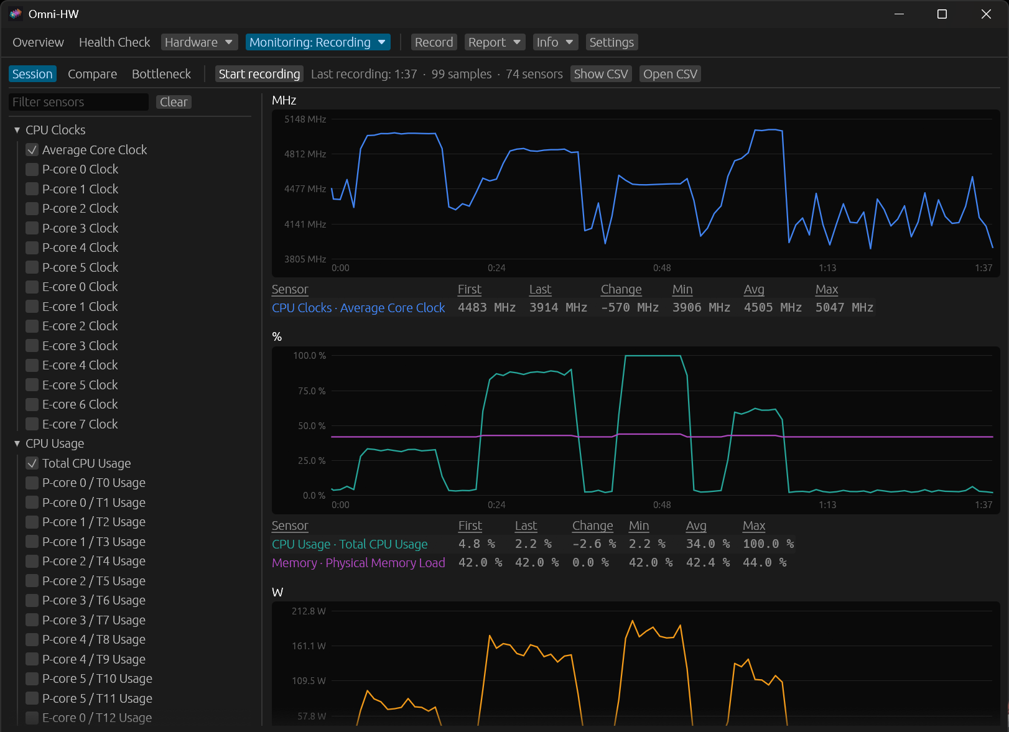This screenshot has height=732, width=1009.
Task: Sort MHz table by Max column
Action: 827,289
